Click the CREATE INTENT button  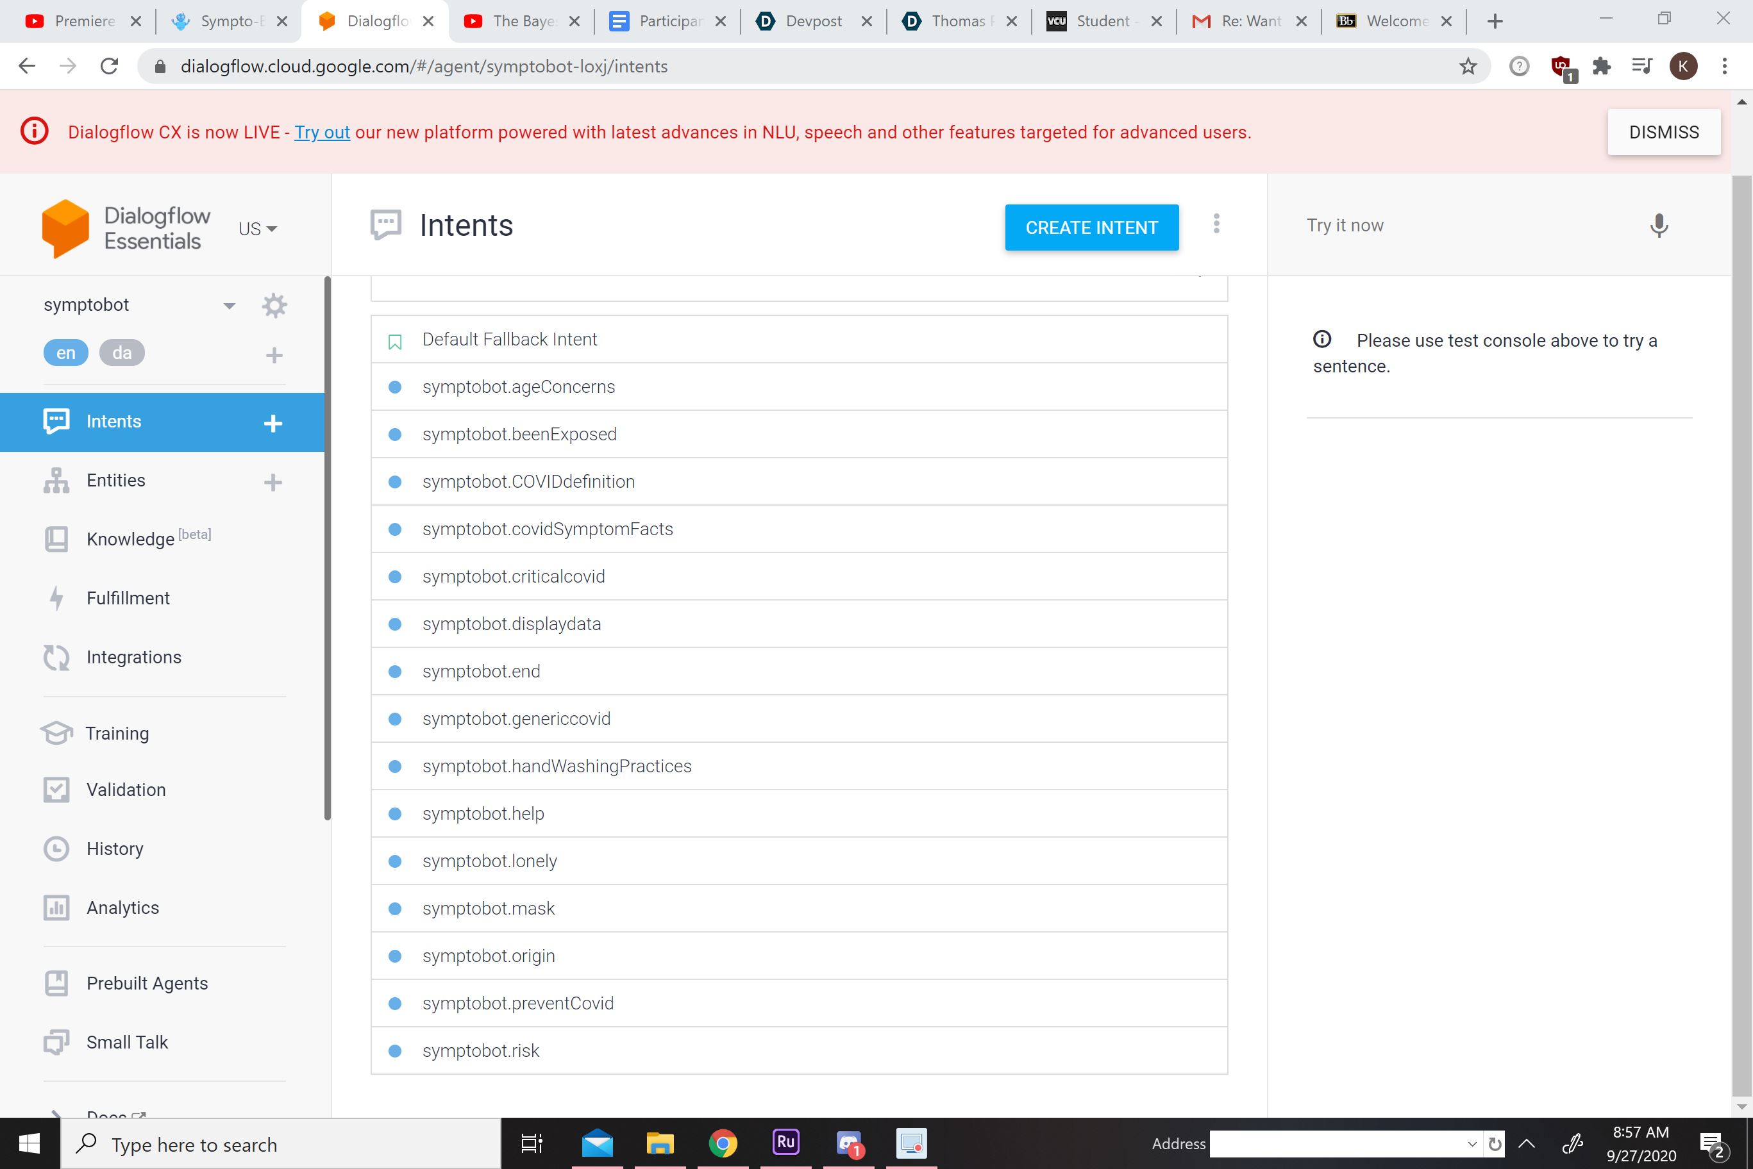pyautogui.click(x=1091, y=228)
